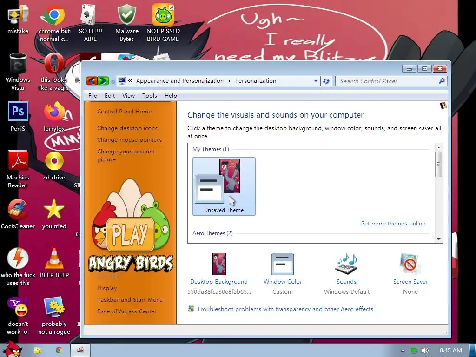Open the Malware Bytes shield icon
Image resolution: width=476 pixels, height=357 pixels.
(x=126, y=23)
